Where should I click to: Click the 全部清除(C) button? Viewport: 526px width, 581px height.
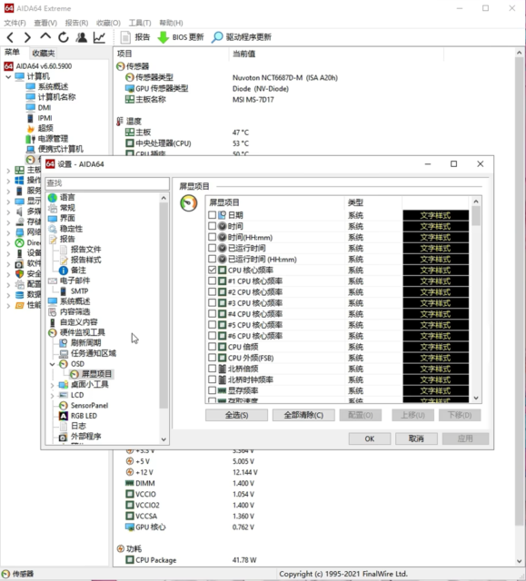point(303,415)
